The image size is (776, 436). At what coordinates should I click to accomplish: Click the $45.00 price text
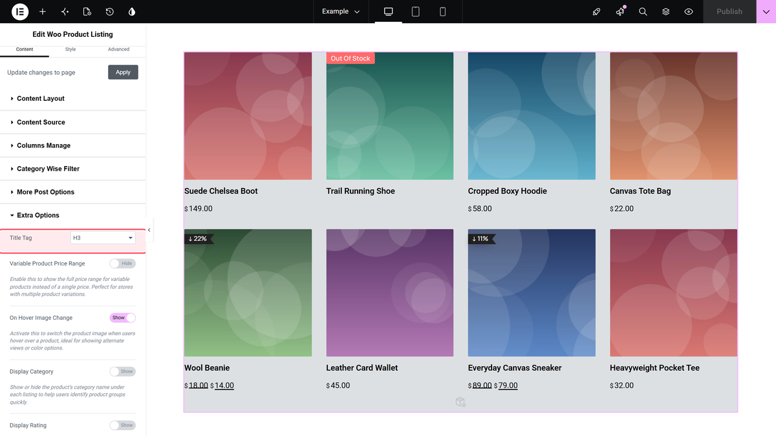pos(338,386)
